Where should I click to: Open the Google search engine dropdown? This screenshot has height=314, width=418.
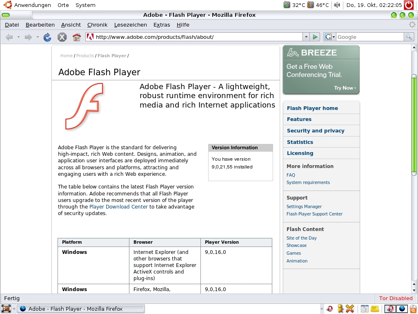click(330, 37)
